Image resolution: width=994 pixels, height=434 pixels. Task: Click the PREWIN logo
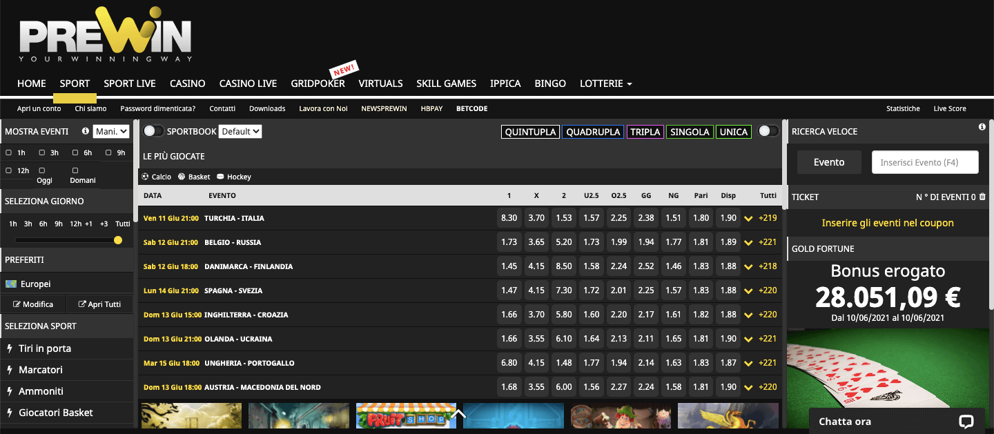105,34
